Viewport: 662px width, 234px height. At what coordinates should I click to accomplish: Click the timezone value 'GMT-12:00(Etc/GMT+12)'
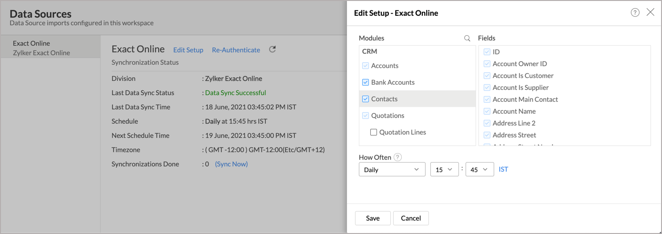point(286,150)
